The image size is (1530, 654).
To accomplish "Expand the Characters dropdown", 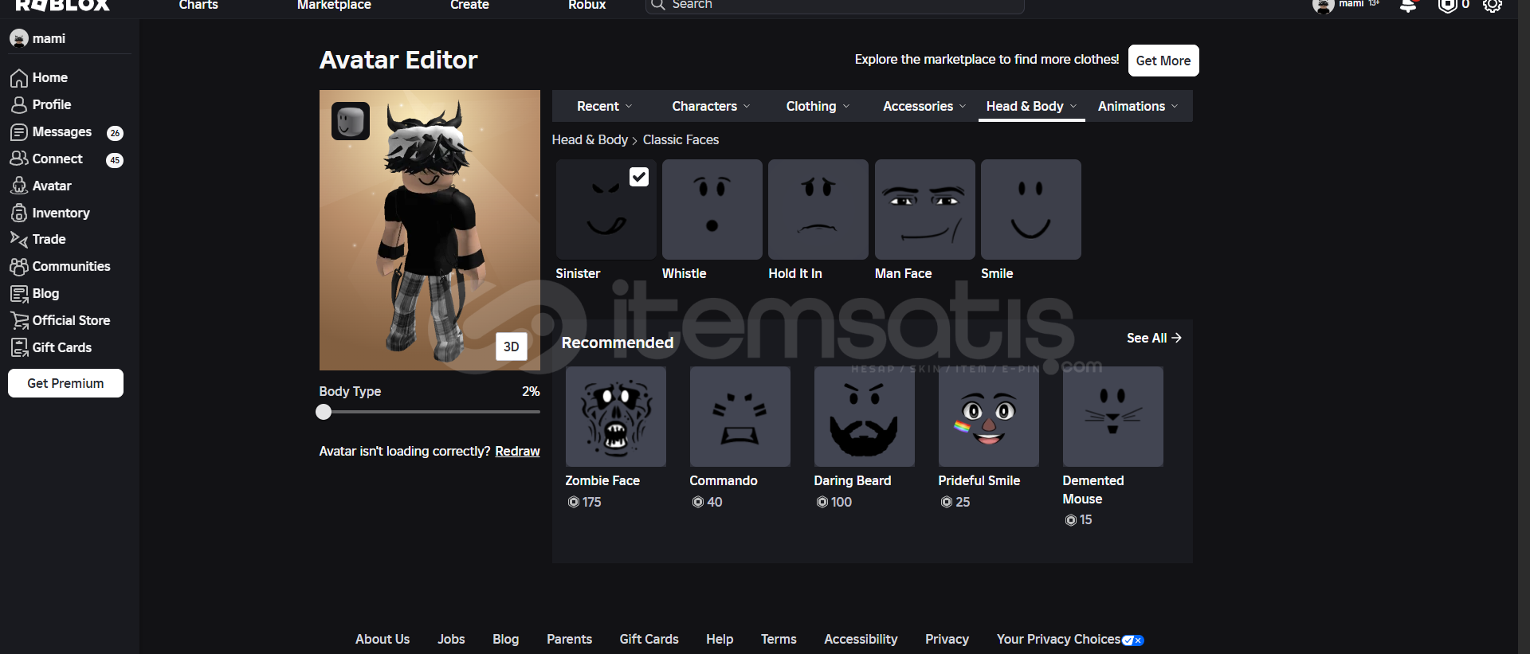I will point(711,106).
